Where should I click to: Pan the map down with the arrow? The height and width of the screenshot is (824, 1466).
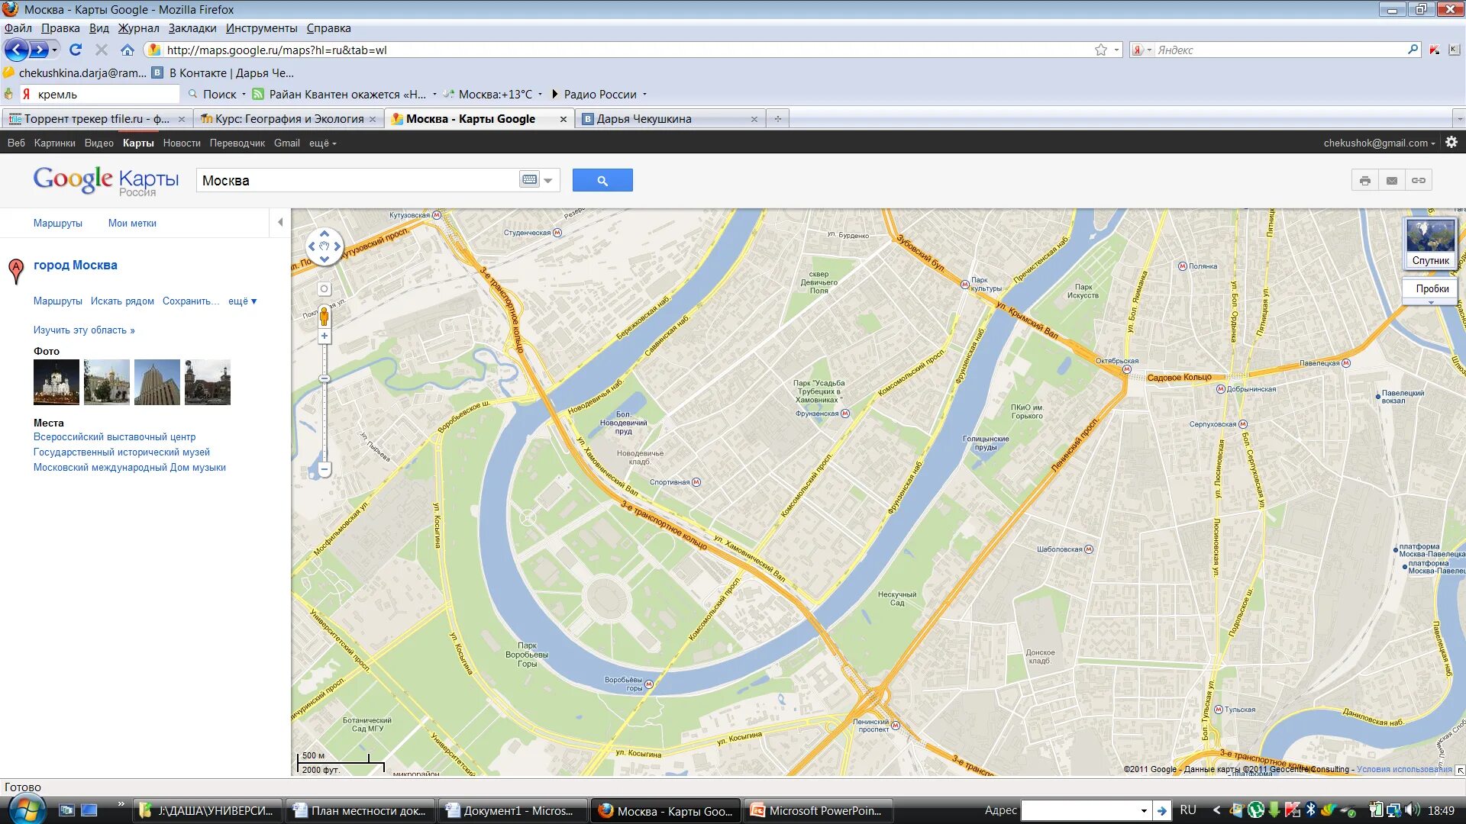coord(325,259)
